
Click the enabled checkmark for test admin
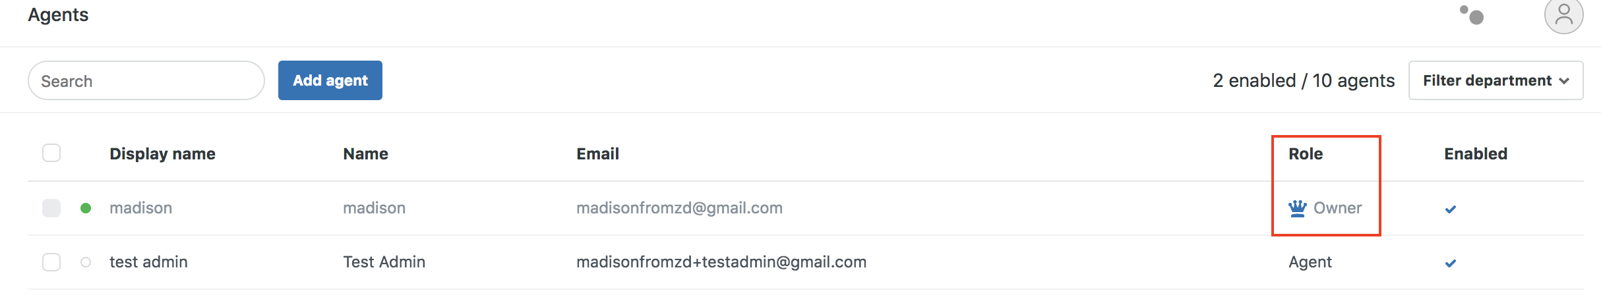(1450, 263)
